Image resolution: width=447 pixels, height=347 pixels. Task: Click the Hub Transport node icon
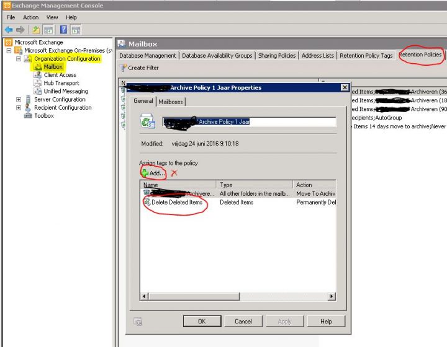tap(38, 83)
